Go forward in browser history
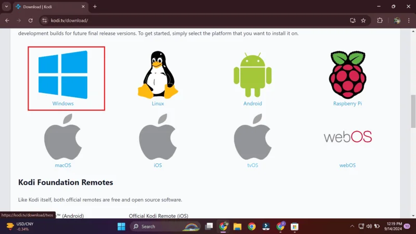The image size is (416, 234). click(x=19, y=20)
